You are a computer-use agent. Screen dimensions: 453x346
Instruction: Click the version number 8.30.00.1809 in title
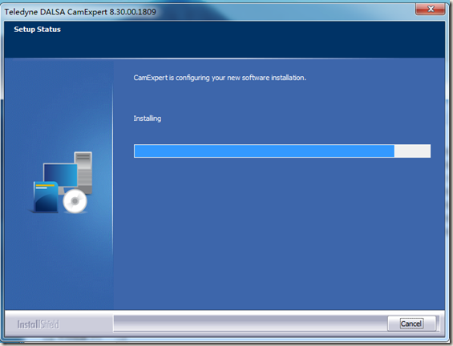132,12
